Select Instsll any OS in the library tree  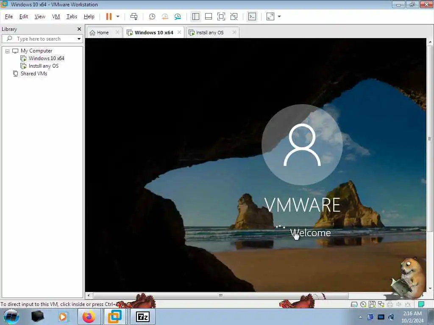pos(44,66)
